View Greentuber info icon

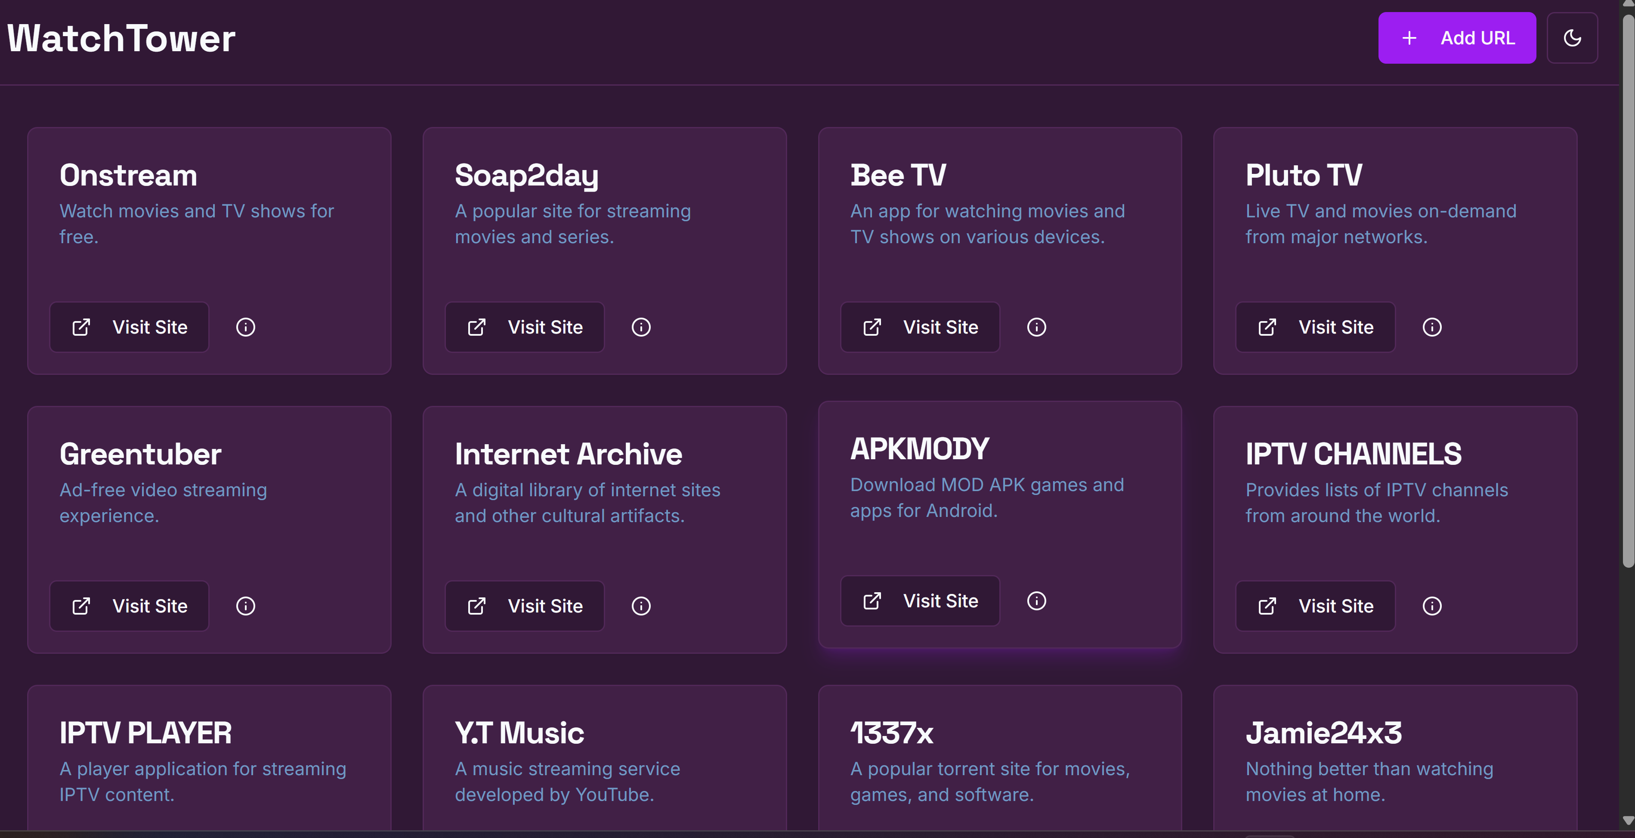click(x=246, y=606)
